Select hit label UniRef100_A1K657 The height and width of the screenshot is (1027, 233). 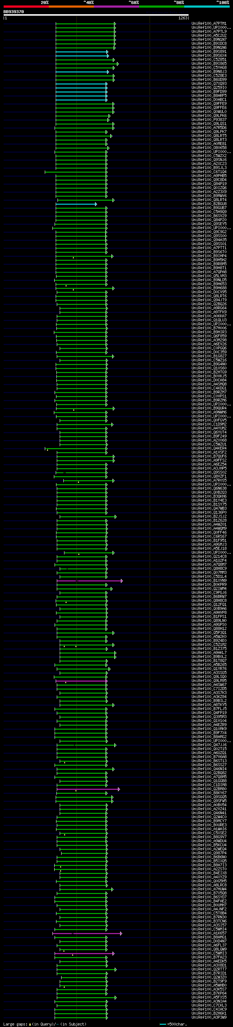pyautogui.click(x=209, y=933)
